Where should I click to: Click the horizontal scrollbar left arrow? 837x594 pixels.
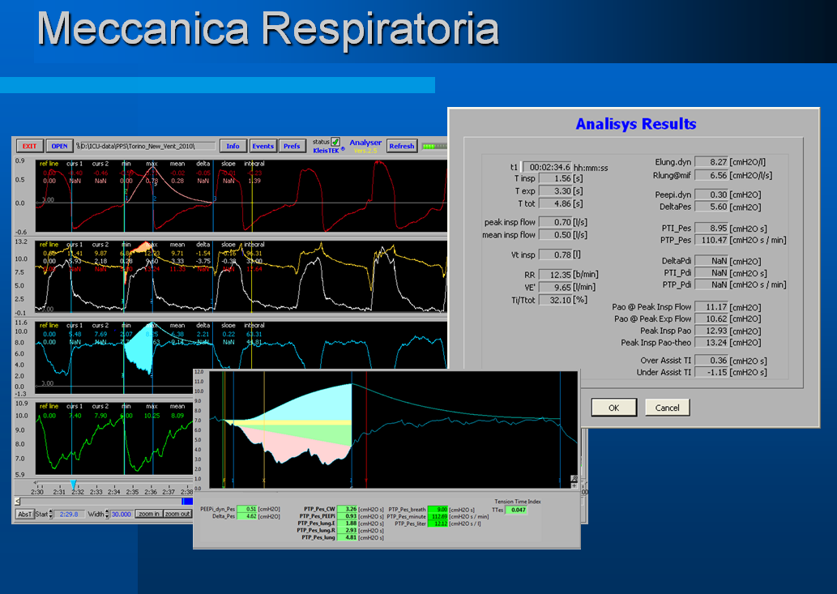click(x=19, y=502)
